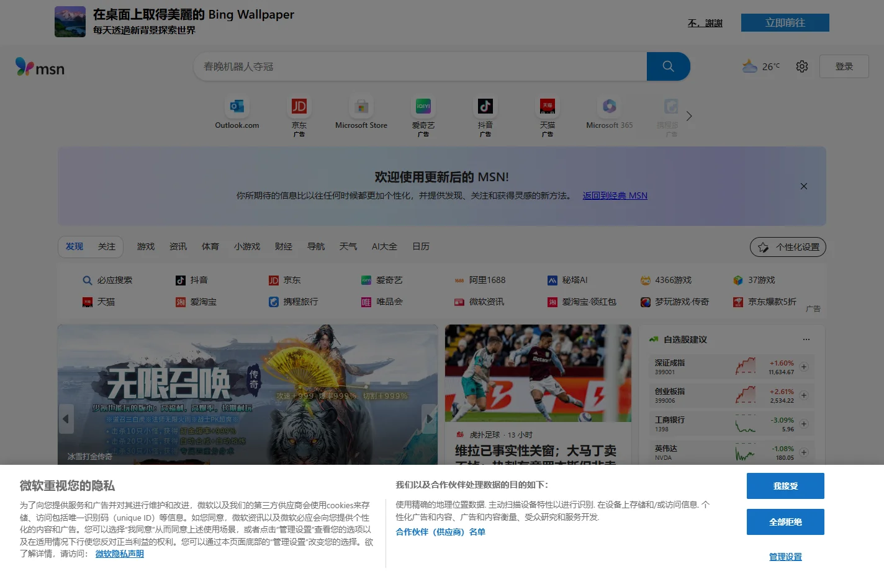Add 工商银行 to watchlist with plus
This screenshot has width=884, height=579.
pyautogui.click(x=804, y=424)
